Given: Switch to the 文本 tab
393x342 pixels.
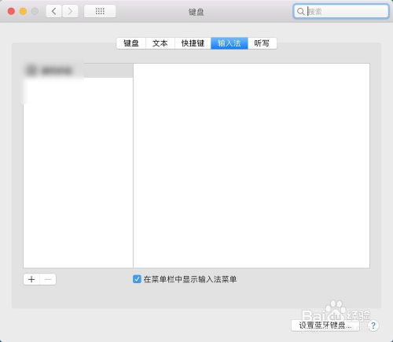Looking at the screenshot, I should [x=160, y=43].
